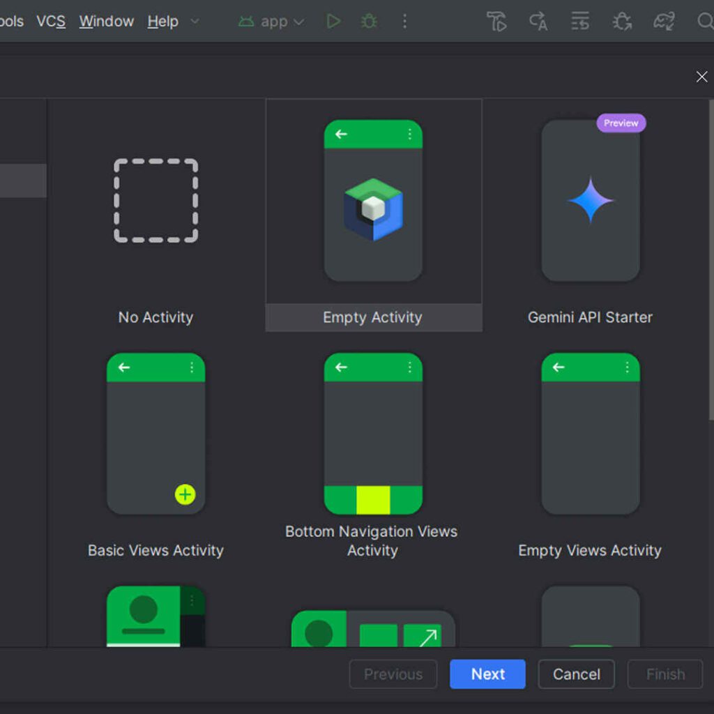
Task: Click the green Run app icon
Action: [333, 22]
